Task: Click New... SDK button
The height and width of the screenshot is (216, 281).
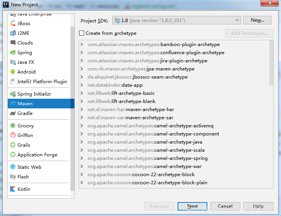Action: pos(257,20)
